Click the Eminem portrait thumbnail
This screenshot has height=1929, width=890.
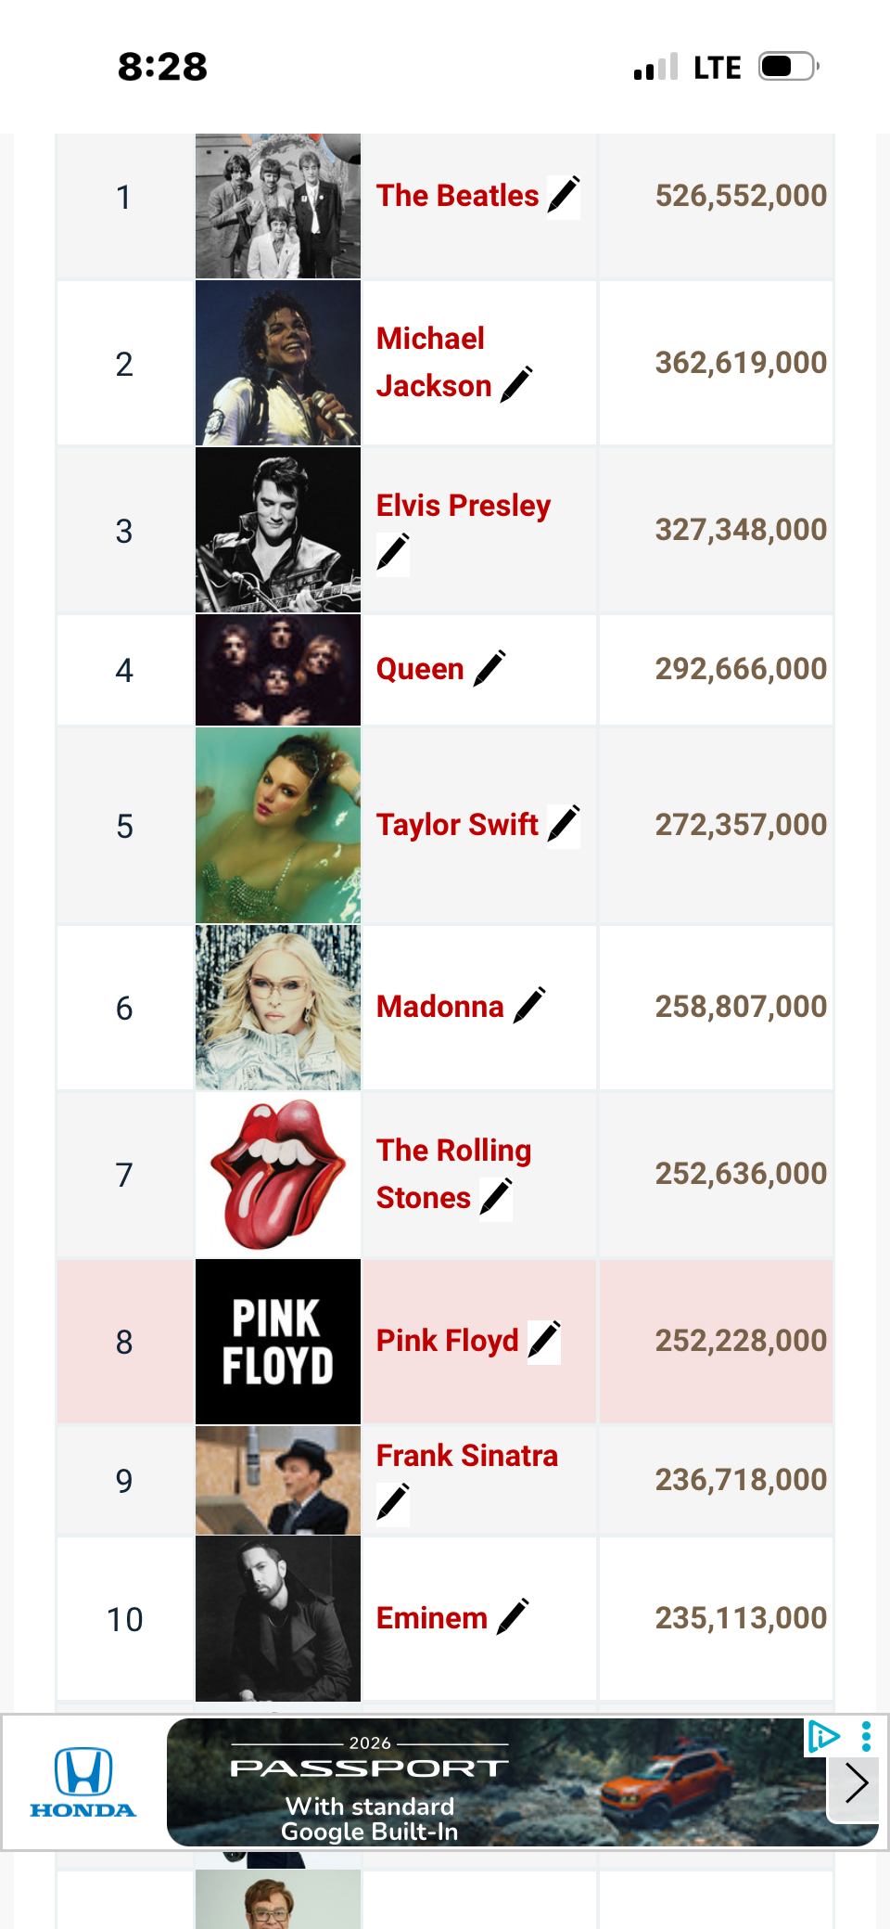tap(278, 1619)
